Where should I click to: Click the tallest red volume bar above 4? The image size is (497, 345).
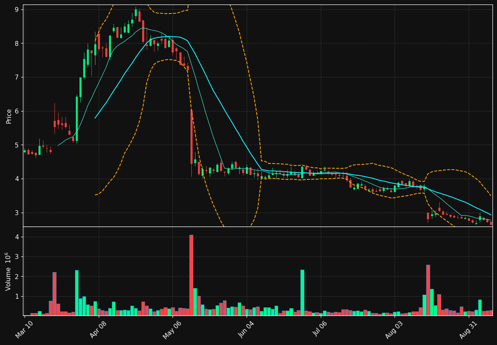191,275
